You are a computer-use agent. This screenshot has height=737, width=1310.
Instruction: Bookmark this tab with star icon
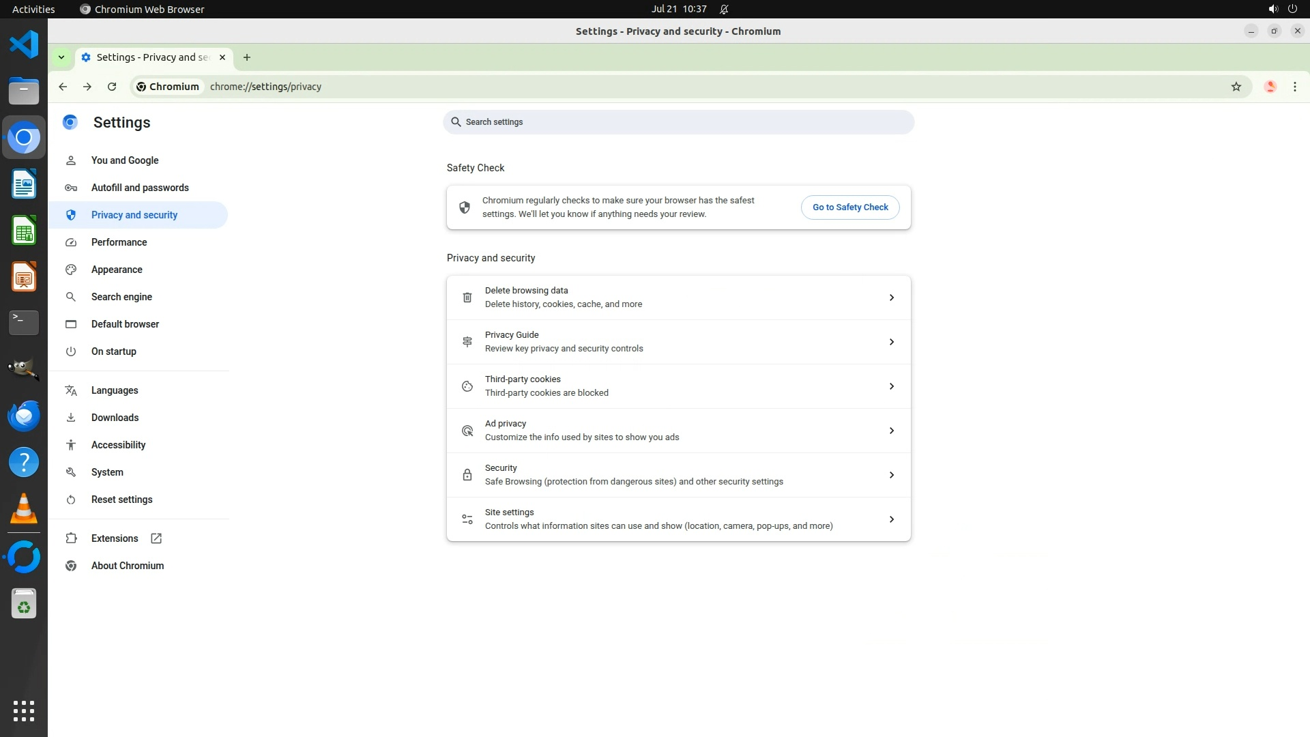coord(1236,87)
